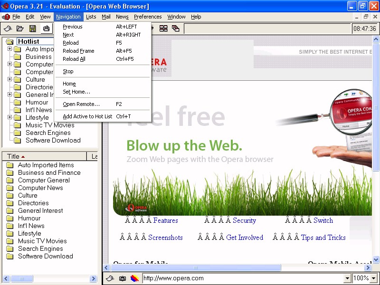This screenshot has height=285, width=380.
Task: Click the page scroll-down arrow button
Action: tap(376, 259)
